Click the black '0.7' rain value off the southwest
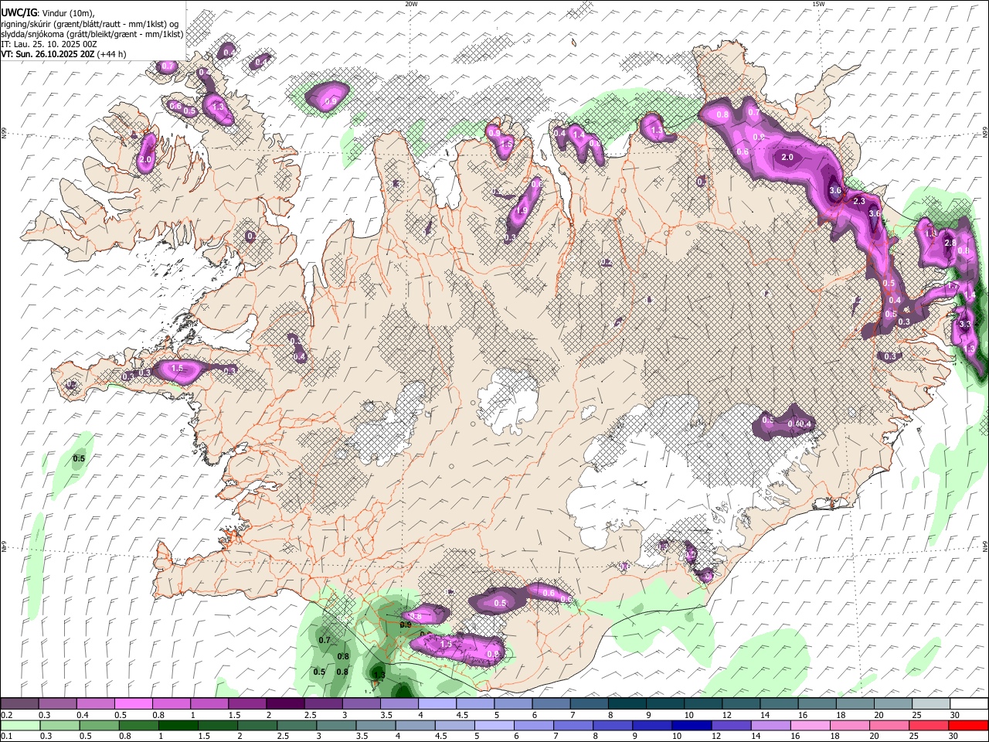 point(324,640)
